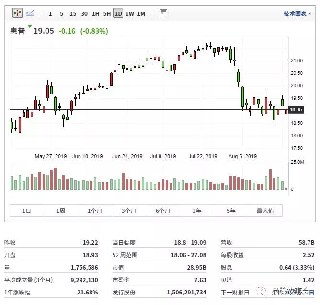
Task: Click the 开盘 value 18.93
Action: tap(90, 255)
